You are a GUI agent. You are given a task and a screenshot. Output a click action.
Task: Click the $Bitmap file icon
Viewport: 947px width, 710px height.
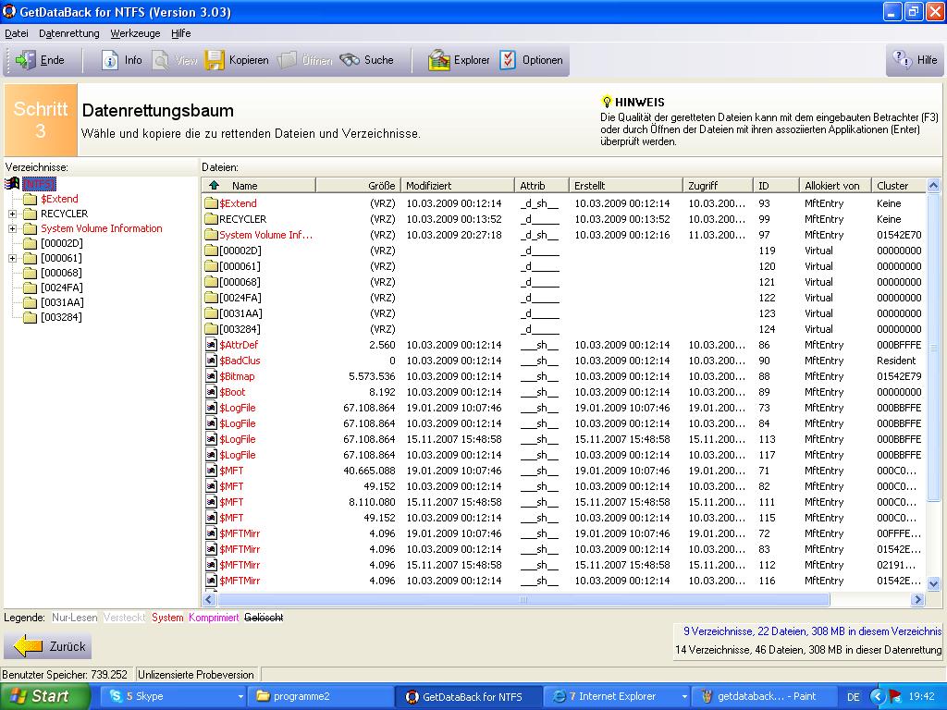click(x=211, y=376)
